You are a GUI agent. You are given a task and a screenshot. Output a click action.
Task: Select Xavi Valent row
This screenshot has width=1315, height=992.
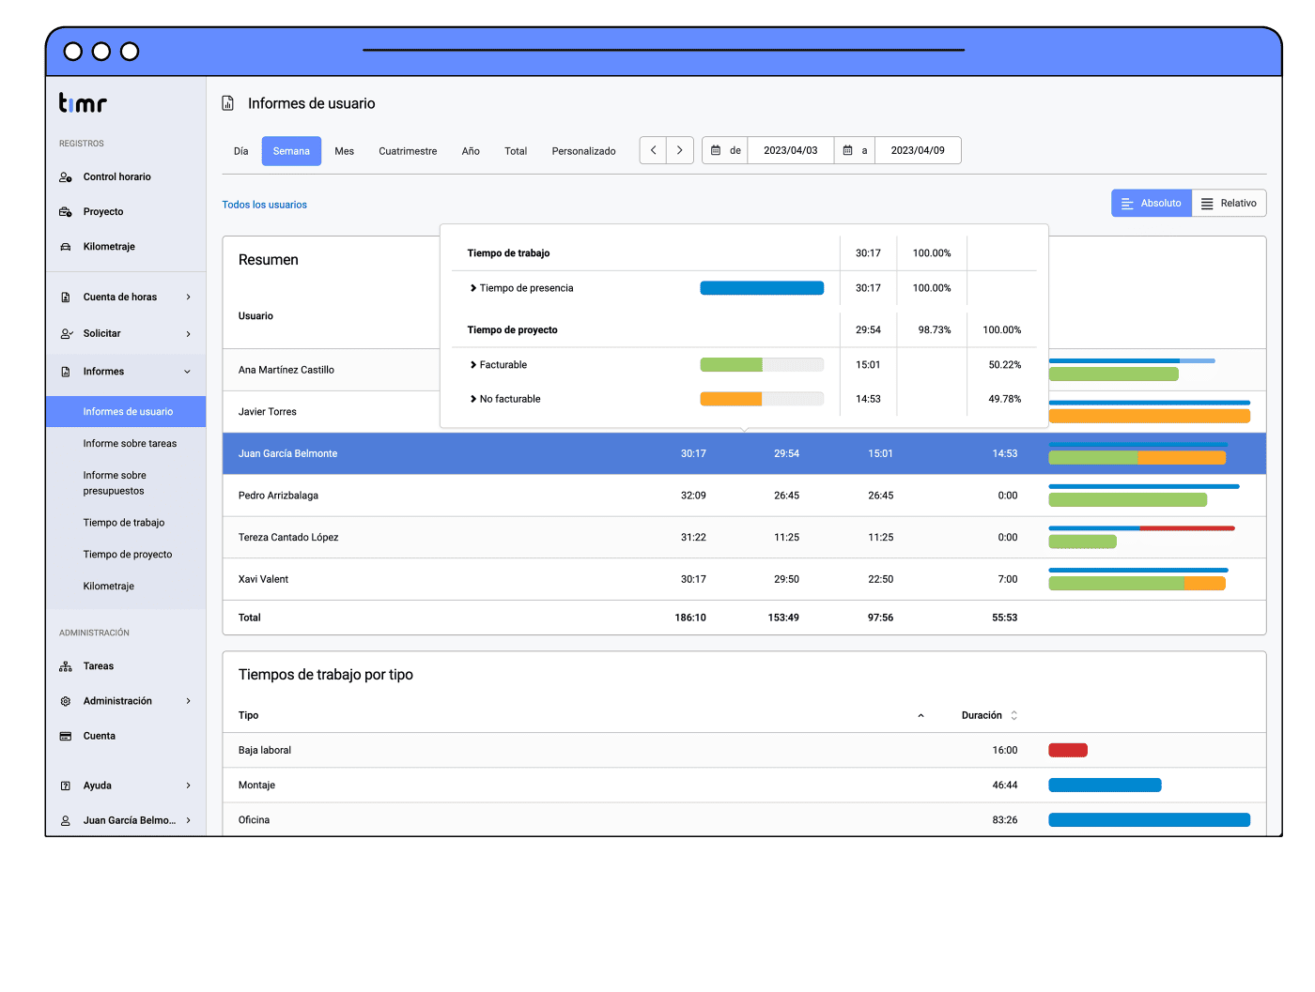(744, 579)
